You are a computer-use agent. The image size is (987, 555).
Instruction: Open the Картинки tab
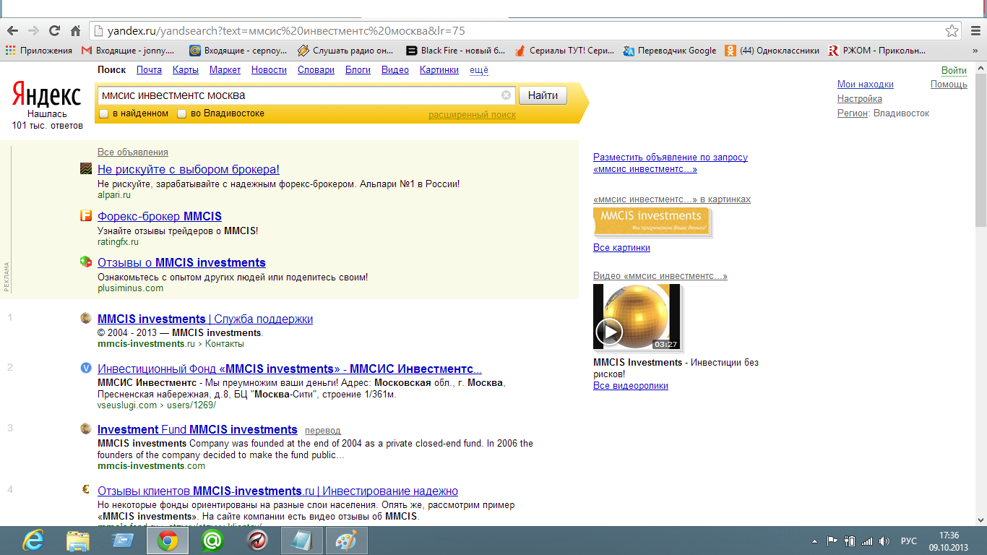[439, 70]
